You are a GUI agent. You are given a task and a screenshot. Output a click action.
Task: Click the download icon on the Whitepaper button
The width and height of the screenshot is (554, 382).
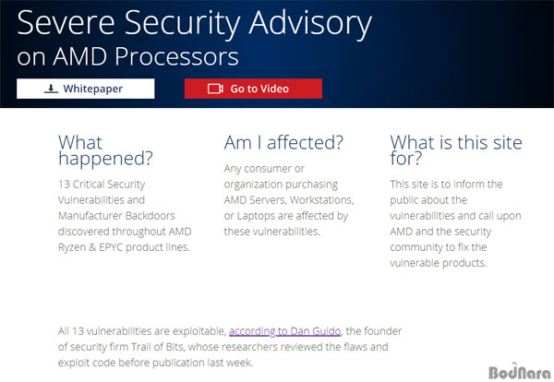(51, 89)
